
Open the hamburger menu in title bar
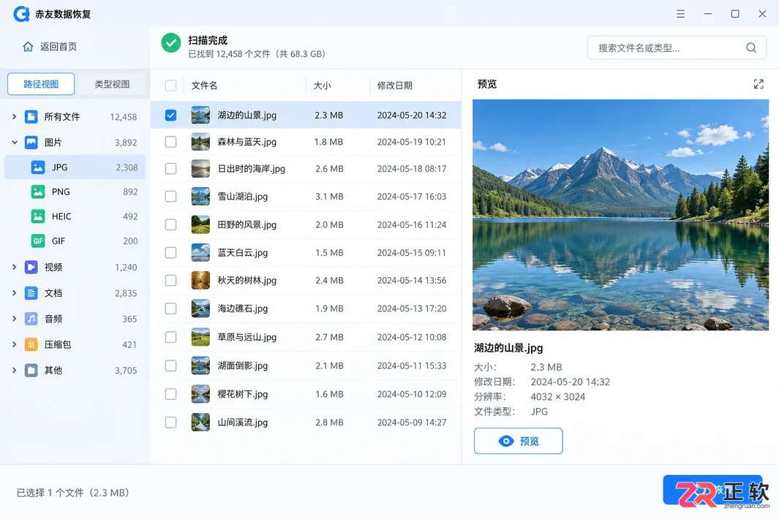[681, 14]
